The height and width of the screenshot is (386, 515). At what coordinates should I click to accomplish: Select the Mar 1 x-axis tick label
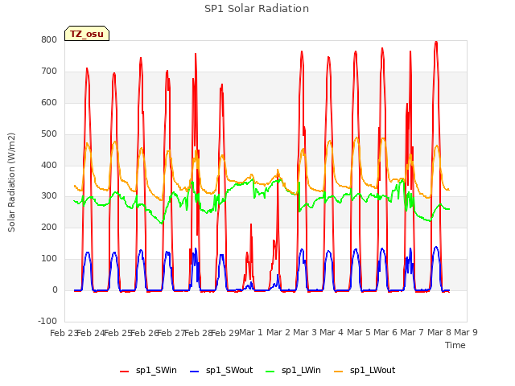click(x=251, y=333)
